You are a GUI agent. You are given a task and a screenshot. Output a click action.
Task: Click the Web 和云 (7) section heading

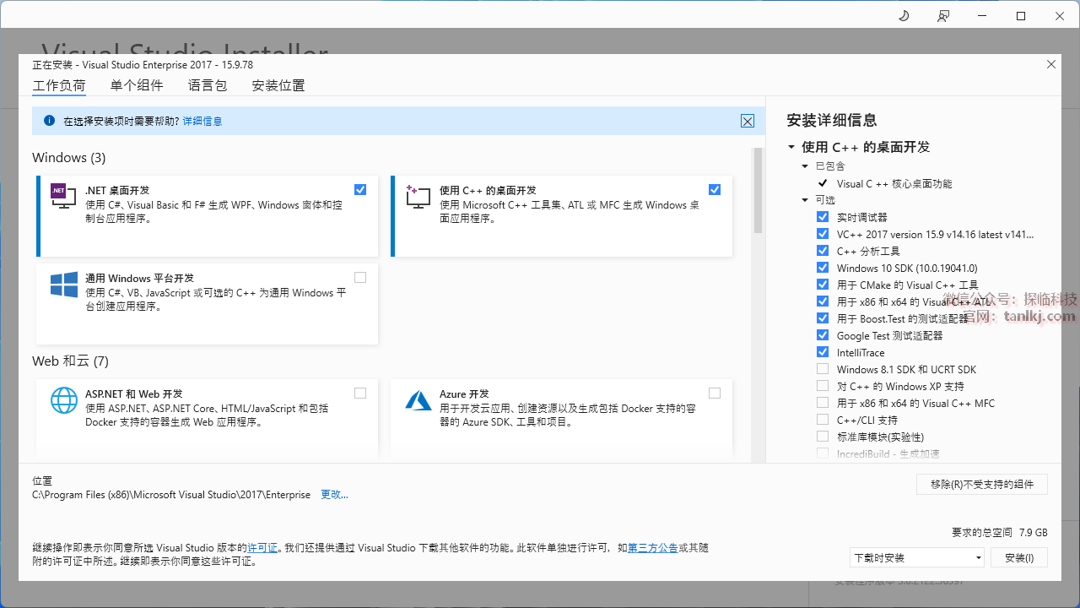coord(70,361)
